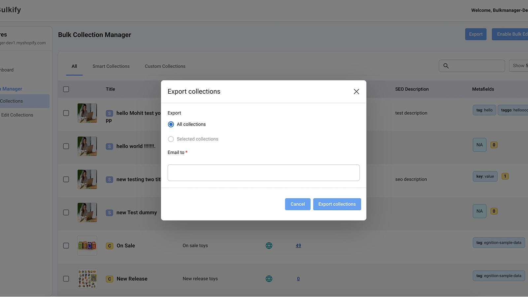The width and height of the screenshot is (528, 297).
Task: Click the Export collections confirm button
Action: (x=337, y=204)
